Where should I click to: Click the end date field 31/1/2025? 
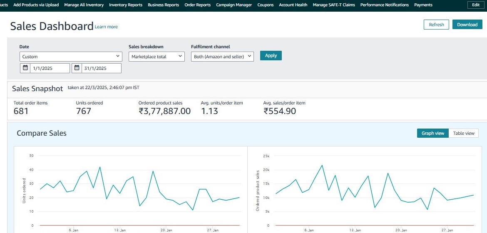tap(101, 68)
